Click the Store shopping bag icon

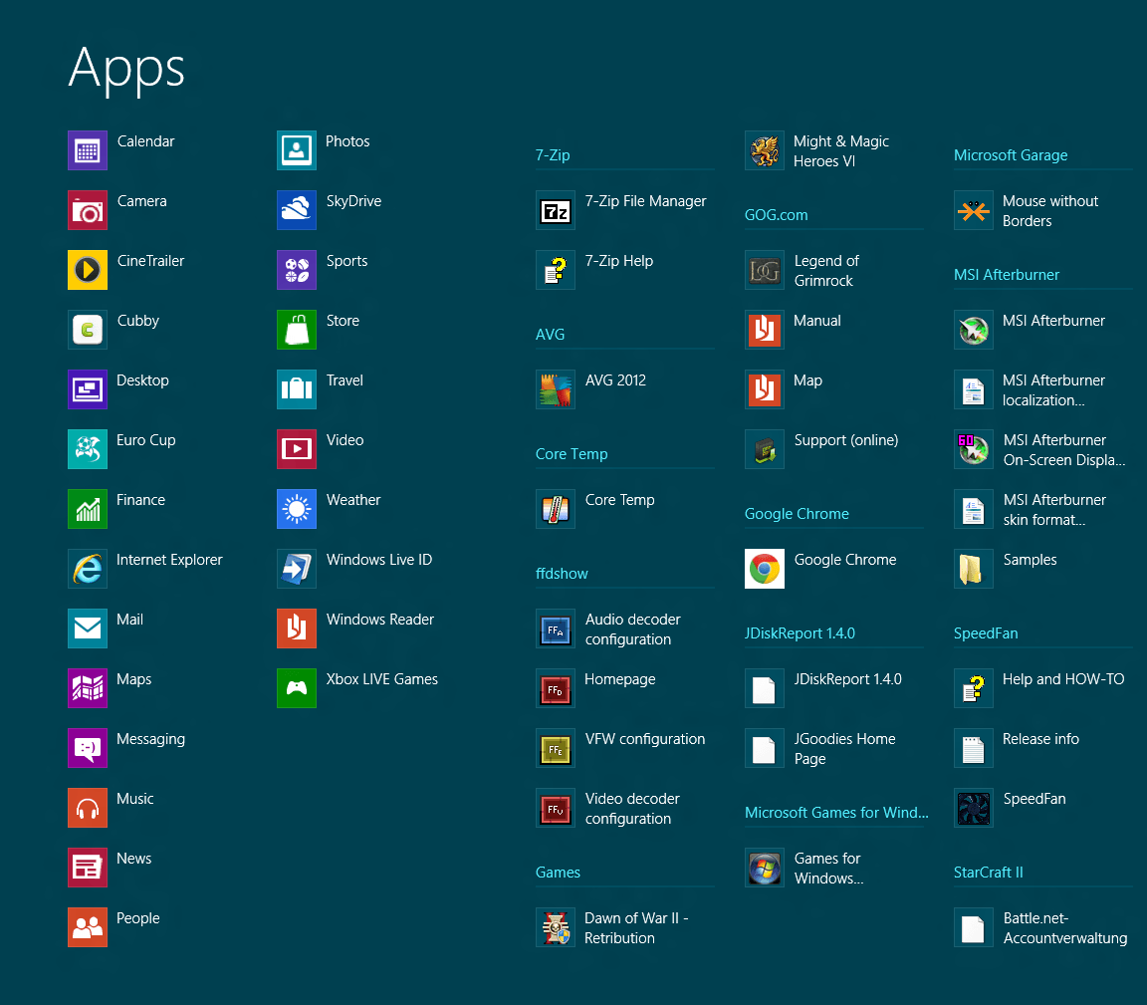(297, 330)
